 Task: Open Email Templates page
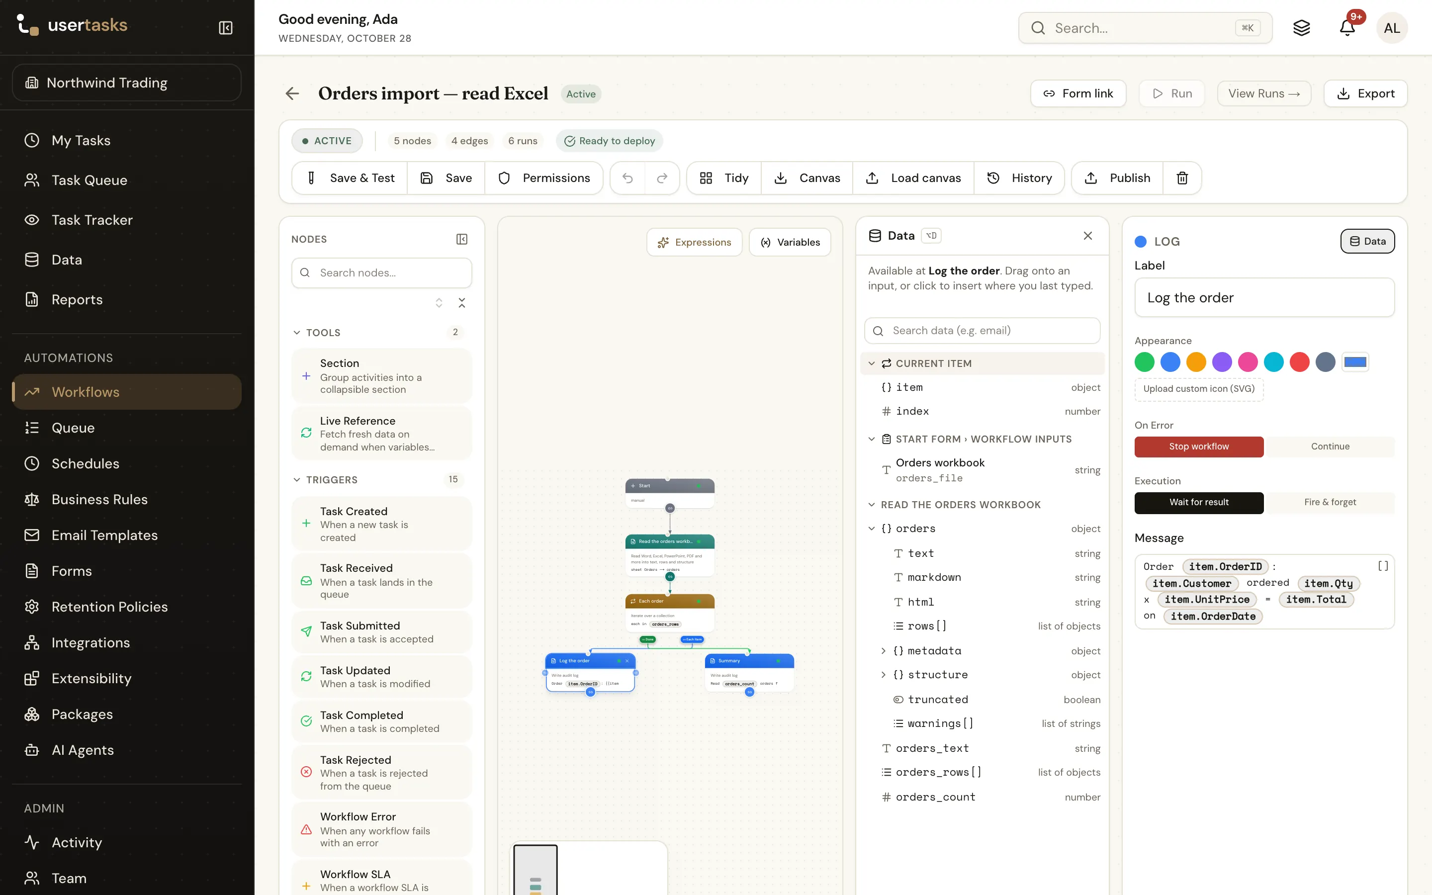(x=127, y=535)
